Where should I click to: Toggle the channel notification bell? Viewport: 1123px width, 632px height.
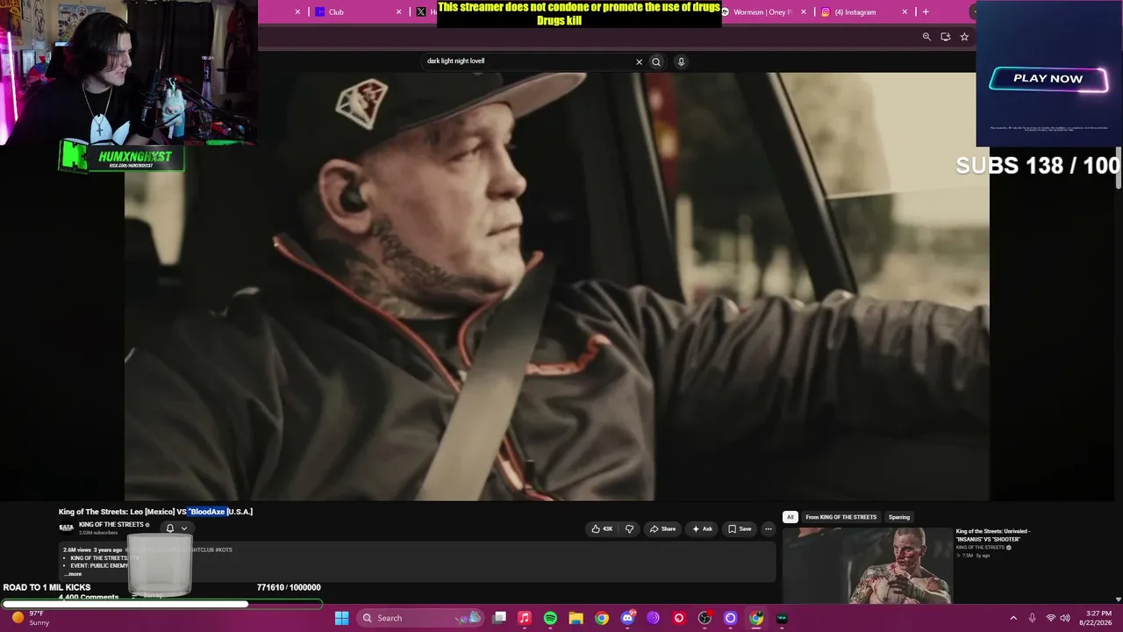point(170,528)
